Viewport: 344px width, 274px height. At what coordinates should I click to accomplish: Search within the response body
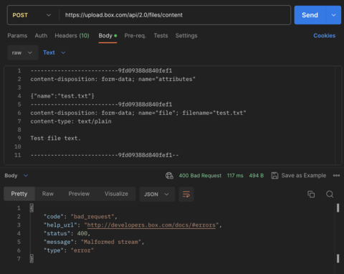pos(330,194)
